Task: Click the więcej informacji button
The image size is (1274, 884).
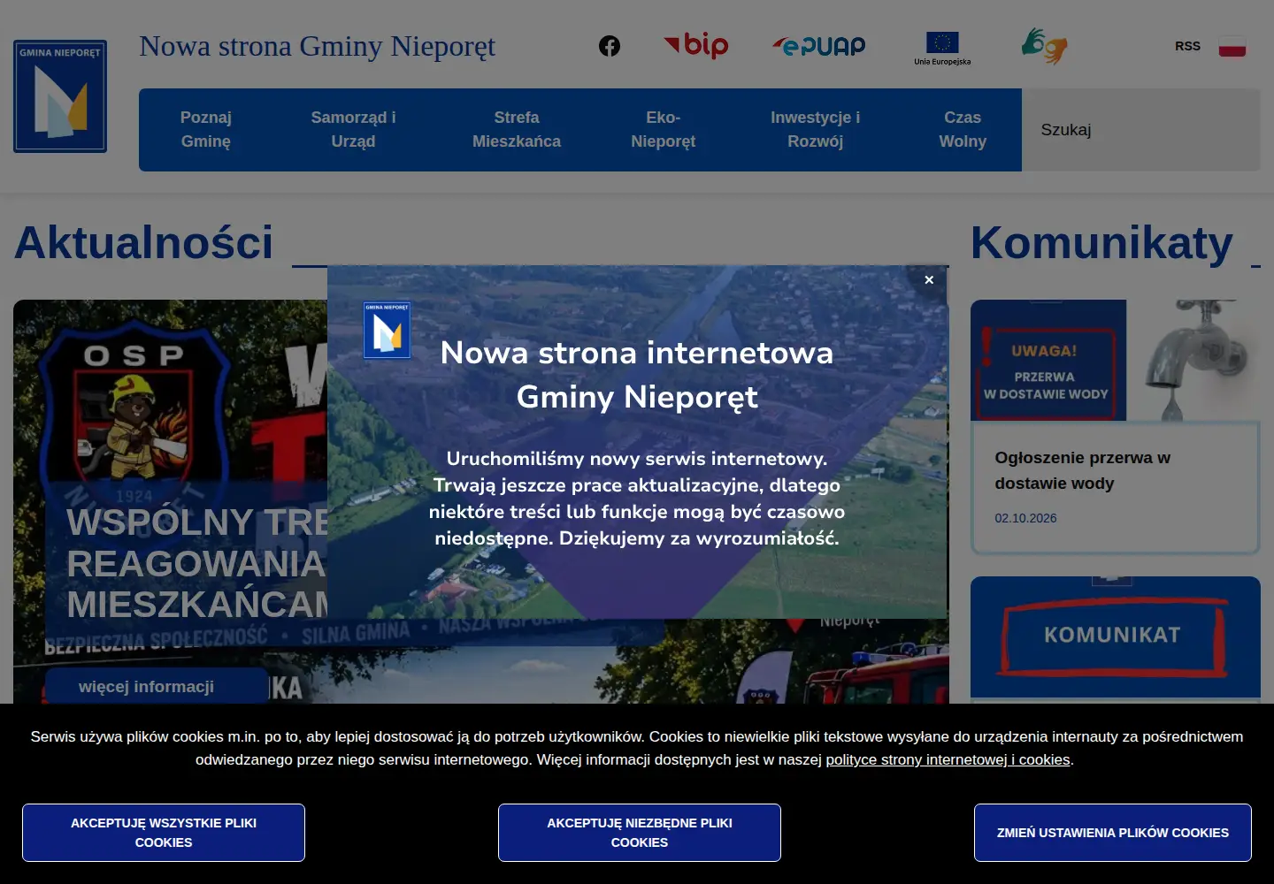Action: tap(157, 686)
